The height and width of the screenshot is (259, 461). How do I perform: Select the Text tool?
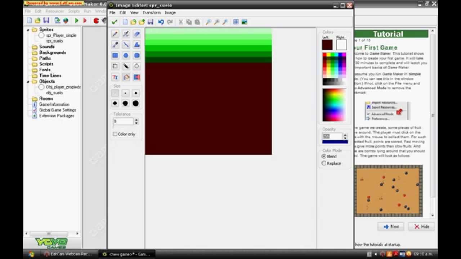click(115, 77)
